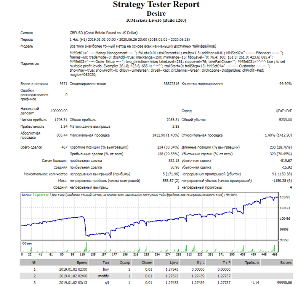Click the 'Strategy Tester Report' title
The height and width of the screenshot is (286, 298).
(x=156, y=5)
